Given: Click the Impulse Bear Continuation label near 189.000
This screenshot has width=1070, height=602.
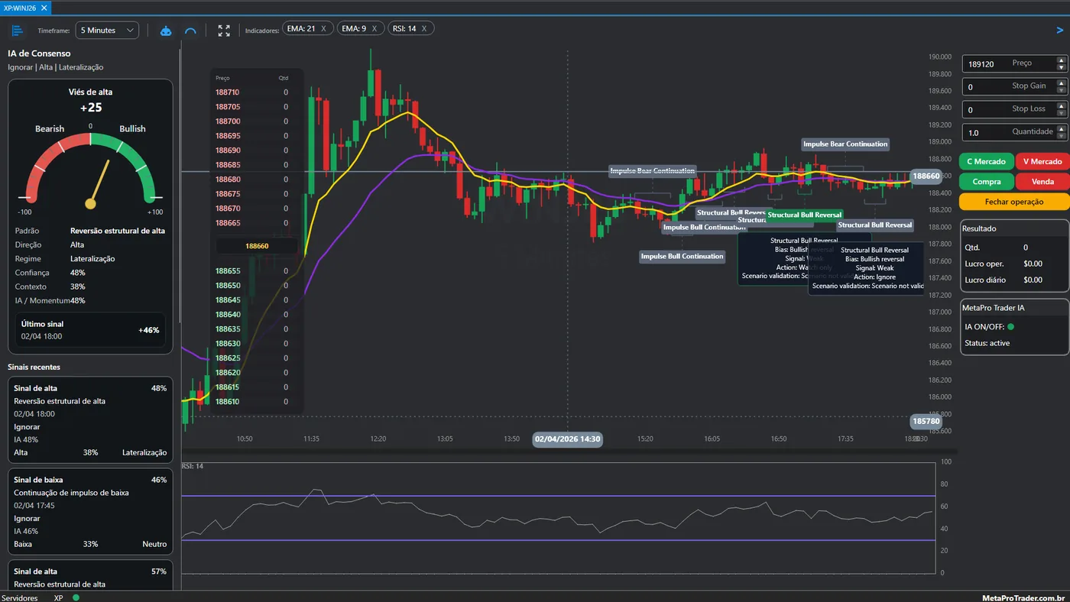Looking at the screenshot, I should pos(845,144).
